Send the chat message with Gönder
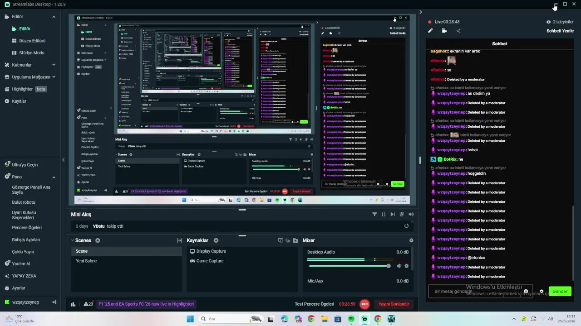 [560, 291]
